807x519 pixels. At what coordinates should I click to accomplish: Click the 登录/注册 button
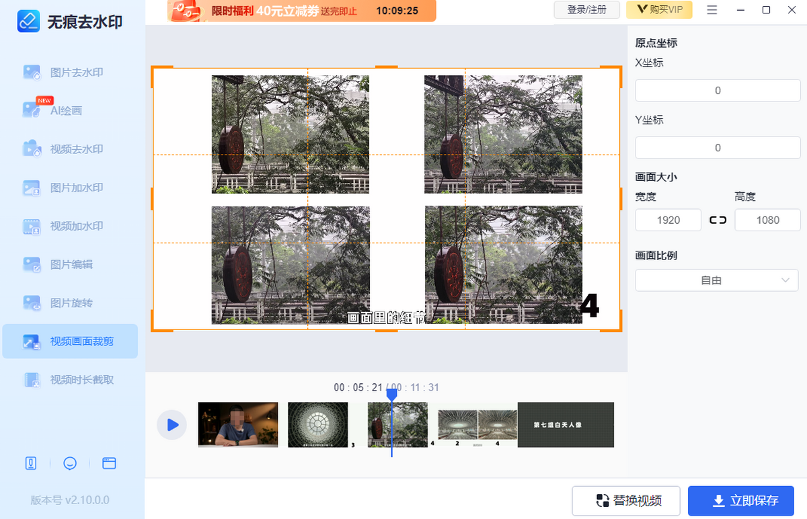586,10
